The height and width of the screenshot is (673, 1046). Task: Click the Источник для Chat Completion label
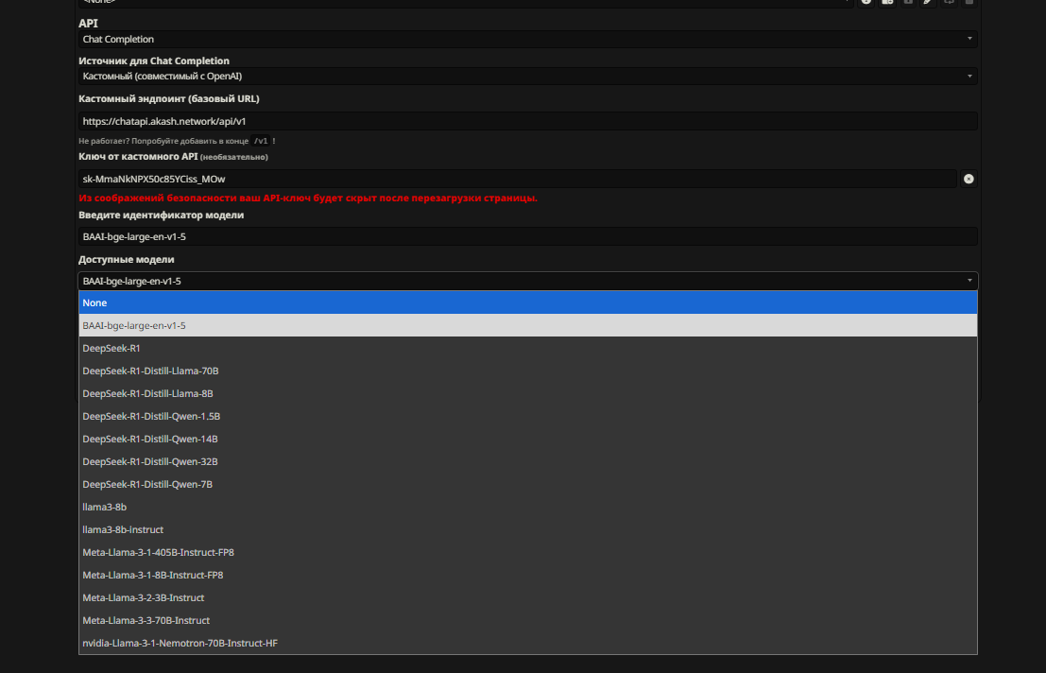(153, 60)
